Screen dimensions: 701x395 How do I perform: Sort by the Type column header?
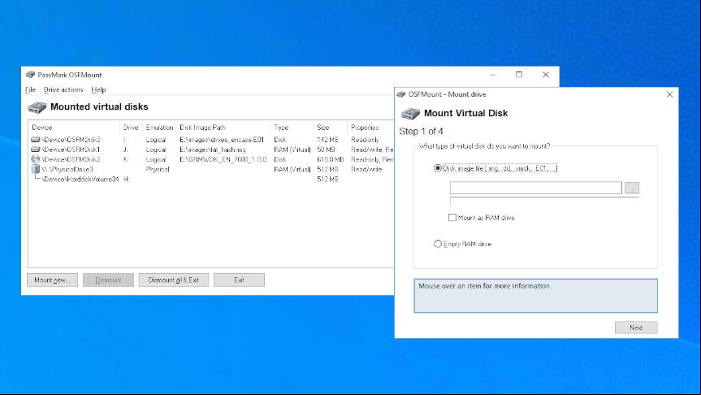[x=292, y=128]
